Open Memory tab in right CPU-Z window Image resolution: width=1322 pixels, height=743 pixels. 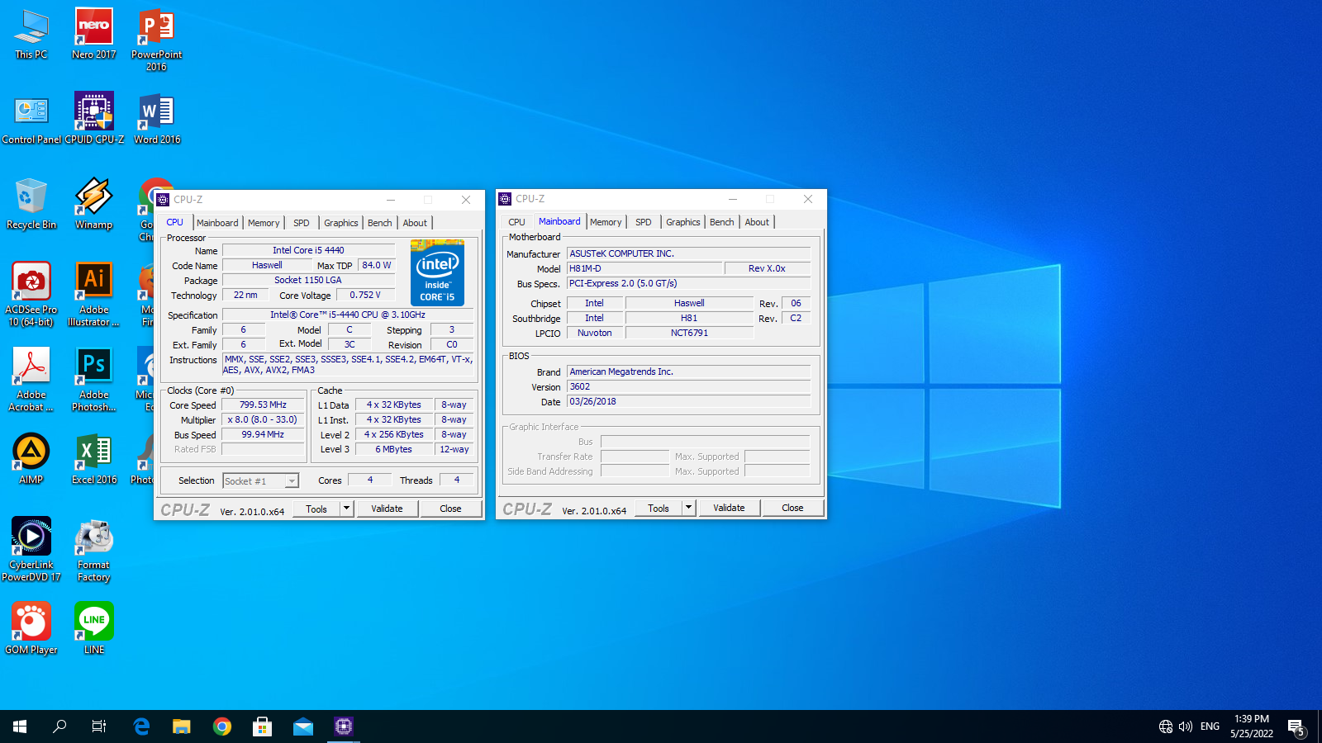click(x=606, y=222)
